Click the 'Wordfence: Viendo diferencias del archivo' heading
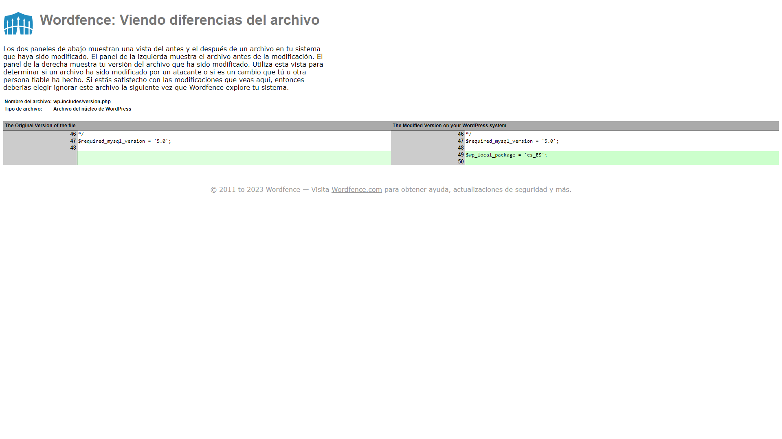The height and width of the screenshot is (439, 782). (x=180, y=20)
